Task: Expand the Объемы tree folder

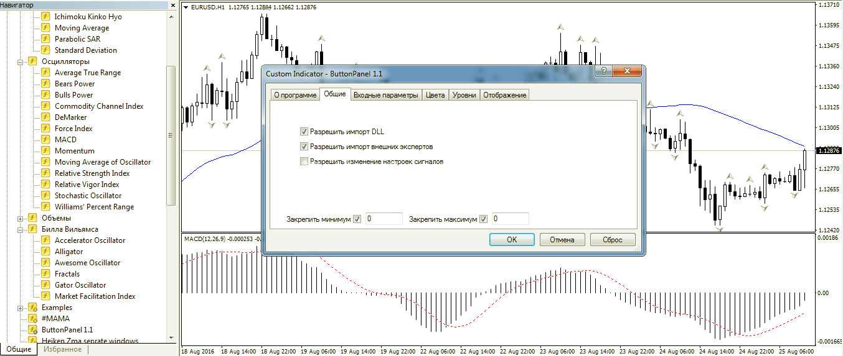Action: 20,218
